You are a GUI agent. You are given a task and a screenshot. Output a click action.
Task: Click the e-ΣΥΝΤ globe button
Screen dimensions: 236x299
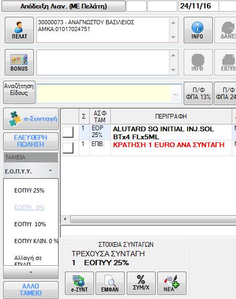[x=79, y=283]
